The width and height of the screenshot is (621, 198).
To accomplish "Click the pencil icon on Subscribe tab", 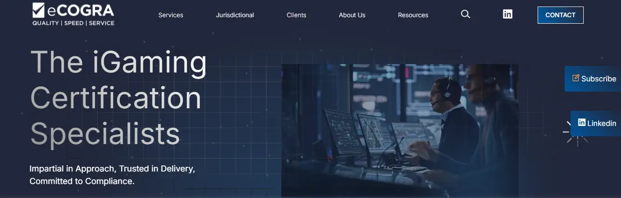I will (x=576, y=78).
